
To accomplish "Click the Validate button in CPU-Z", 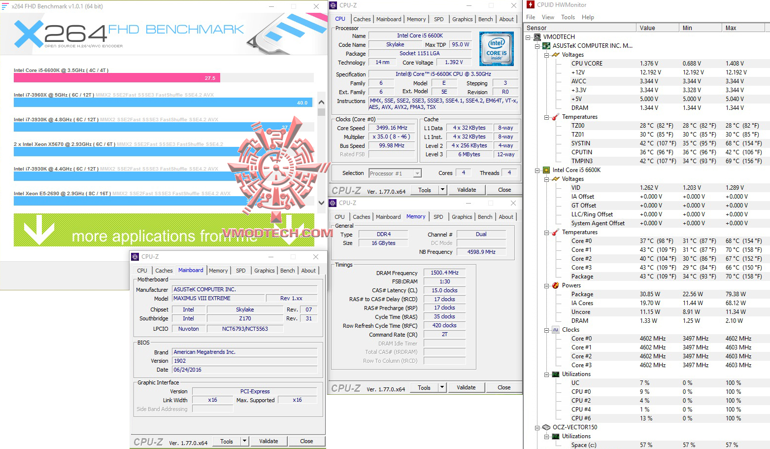I will tap(466, 189).
